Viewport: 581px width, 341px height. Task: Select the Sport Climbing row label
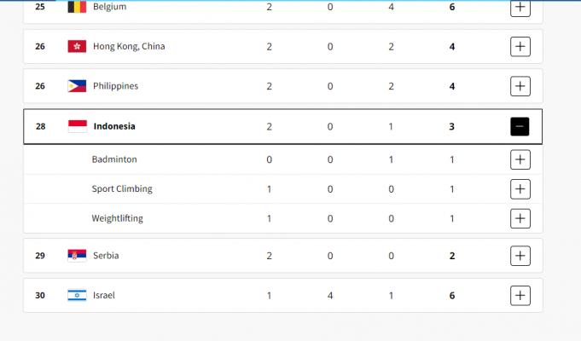coord(122,188)
